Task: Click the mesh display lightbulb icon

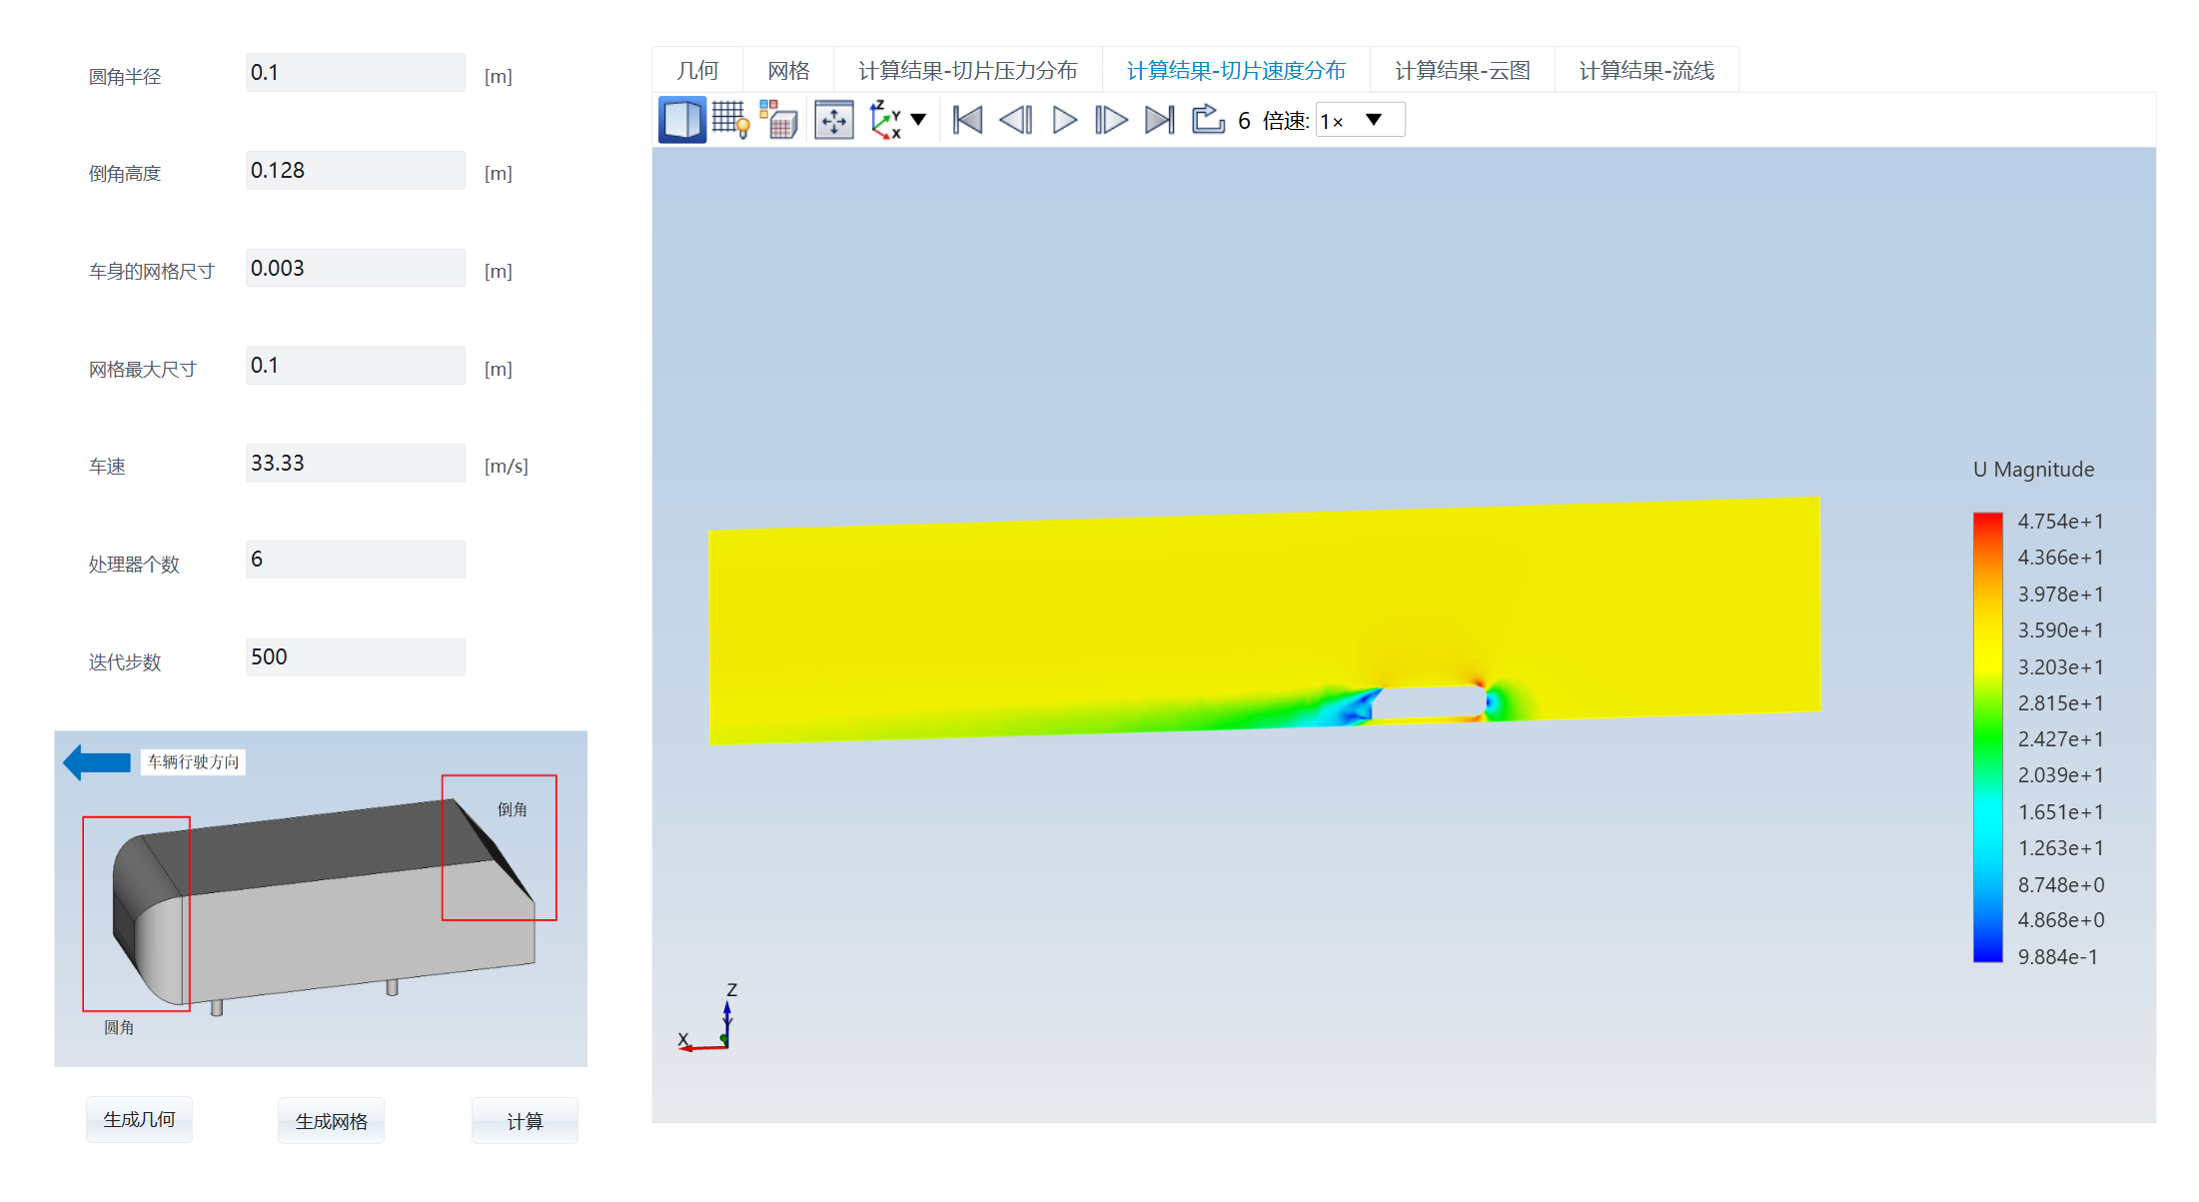Action: (x=730, y=121)
